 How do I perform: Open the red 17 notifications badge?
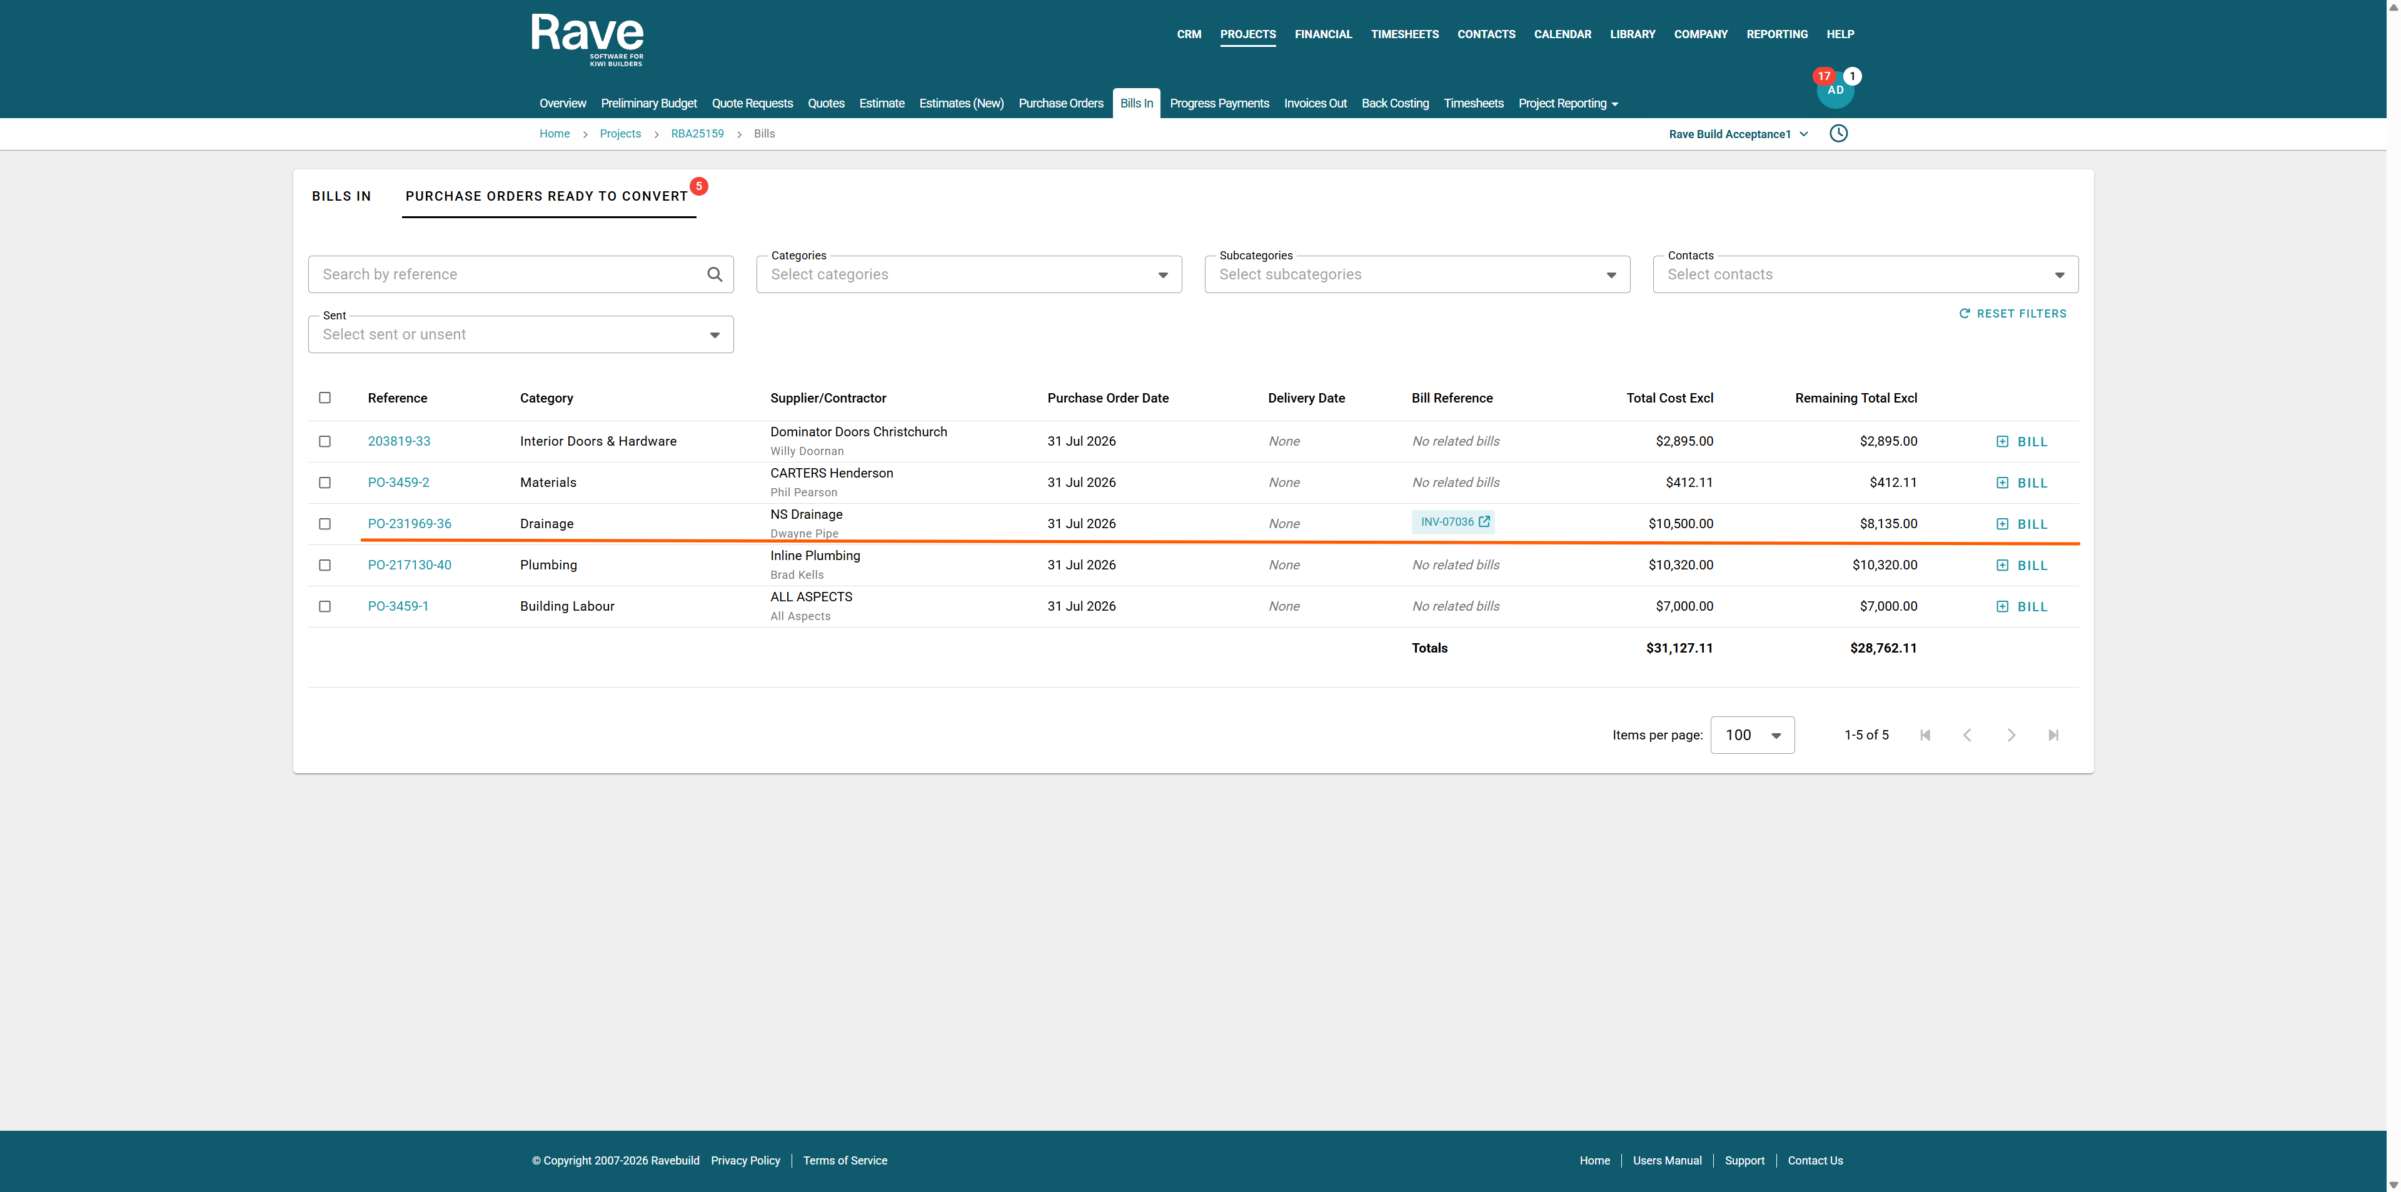pos(1824,76)
